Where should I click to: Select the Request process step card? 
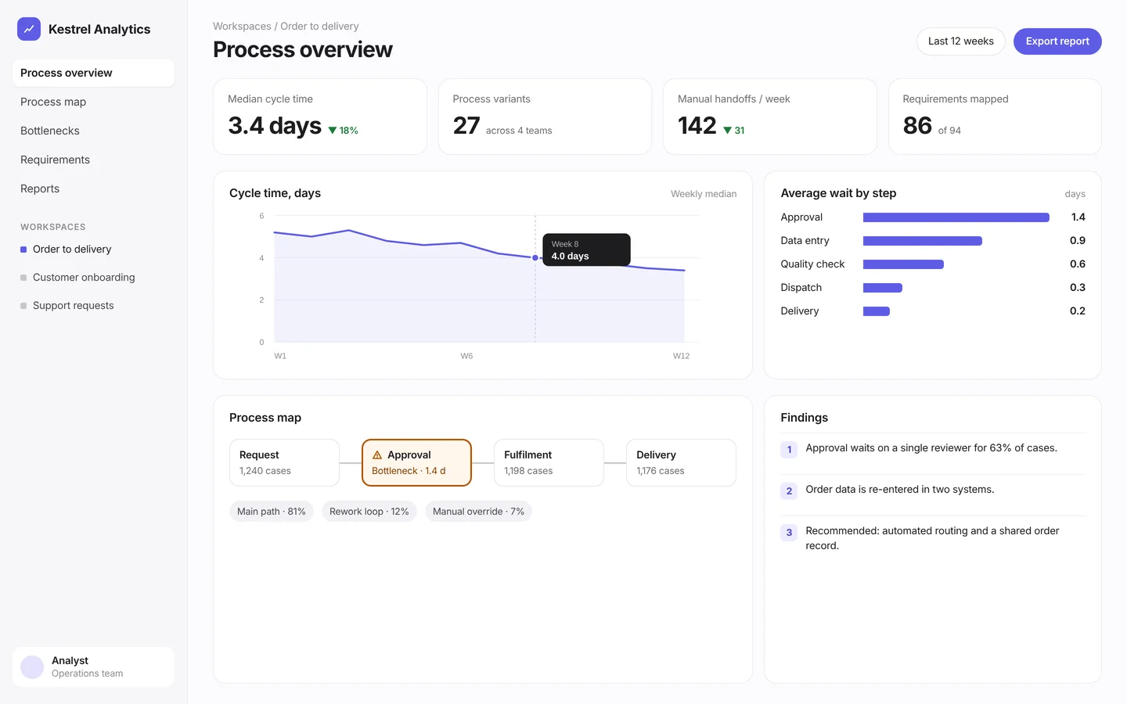(x=284, y=463)
